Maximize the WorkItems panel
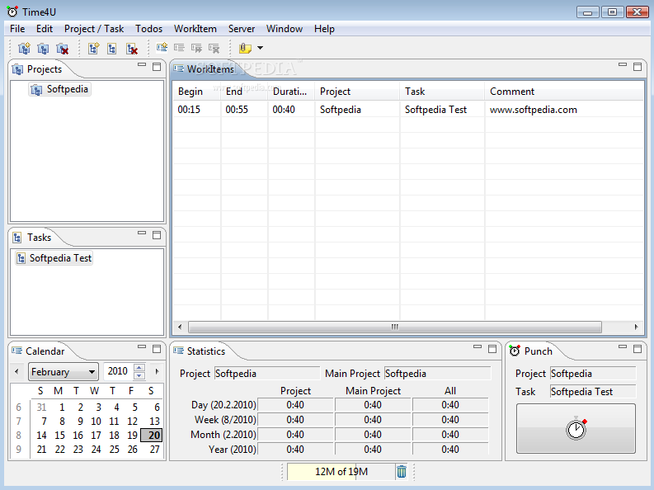Viewport: 654px width, 490px height. tap(638, 67)
